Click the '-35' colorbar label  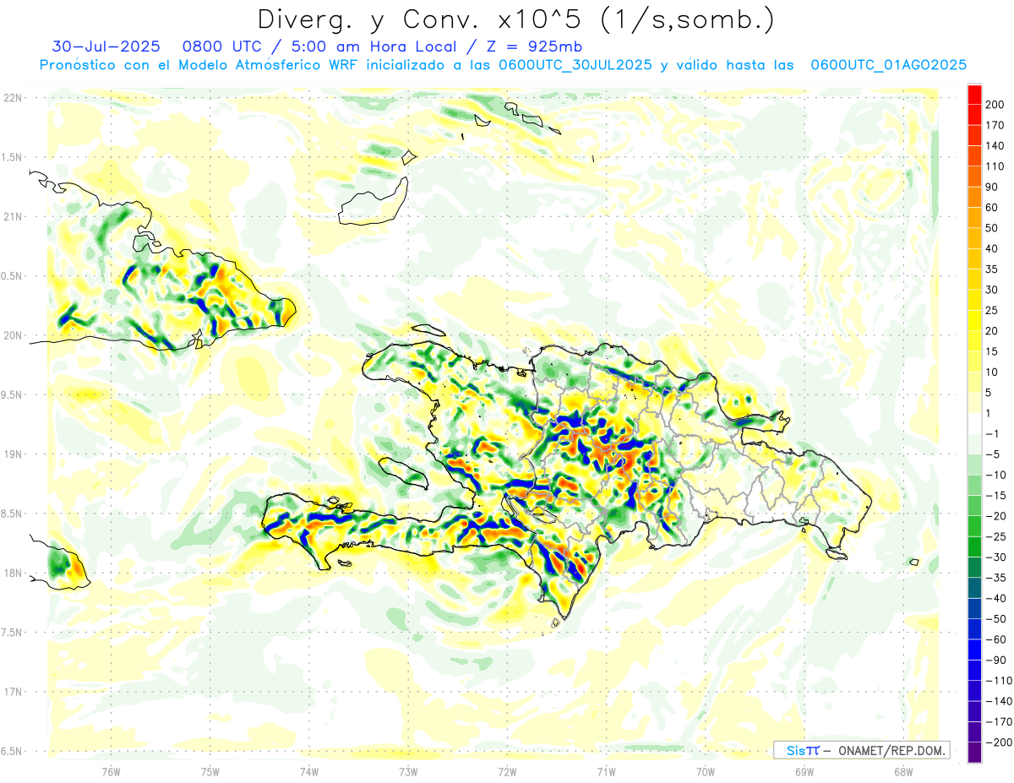995,578
